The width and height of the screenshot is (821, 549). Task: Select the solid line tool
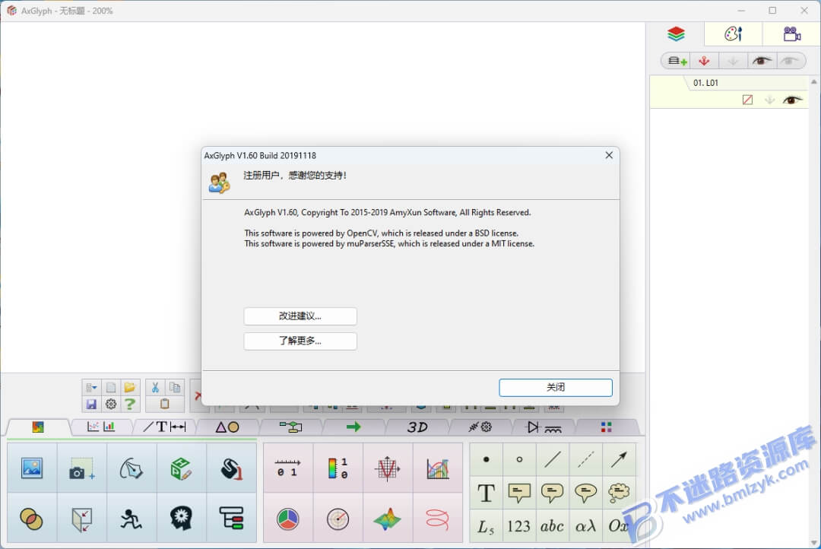[x=553, y=459]
